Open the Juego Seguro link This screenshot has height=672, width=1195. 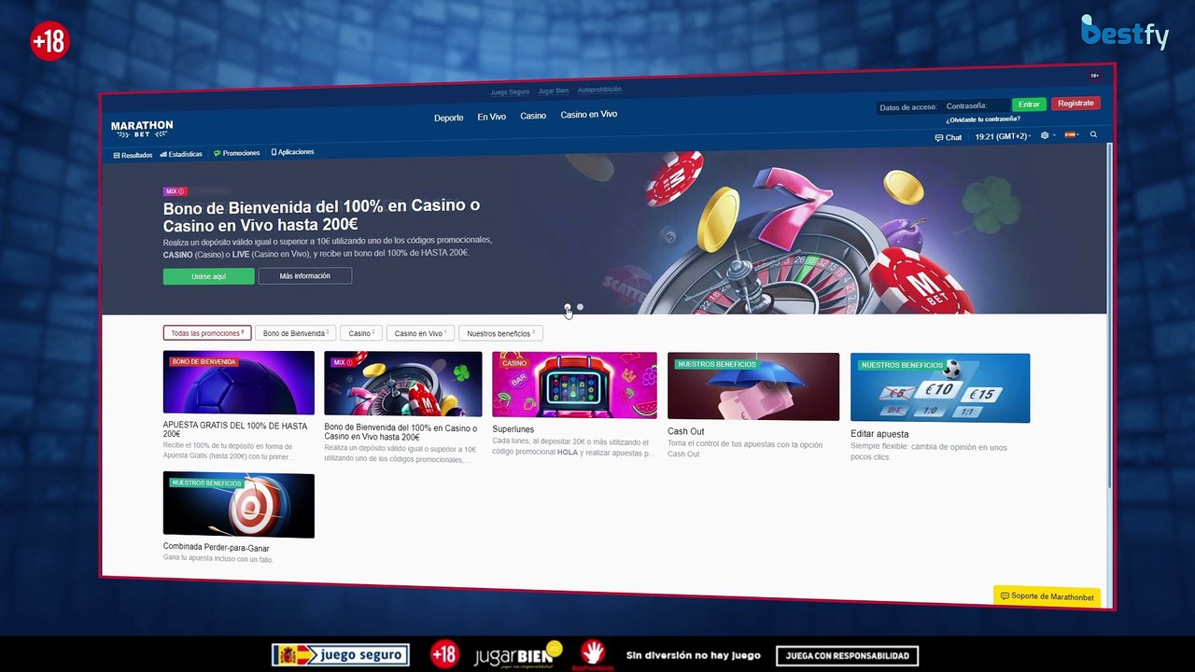coord(510,92)
